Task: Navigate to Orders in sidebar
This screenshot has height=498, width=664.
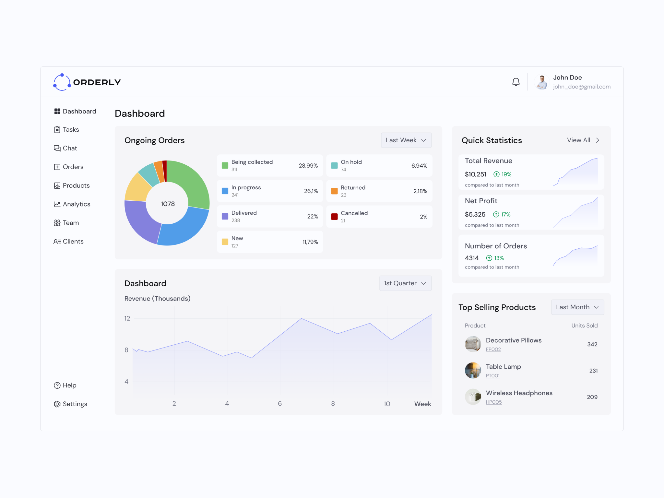Action: pyautogui.click(x=73, y=167)
